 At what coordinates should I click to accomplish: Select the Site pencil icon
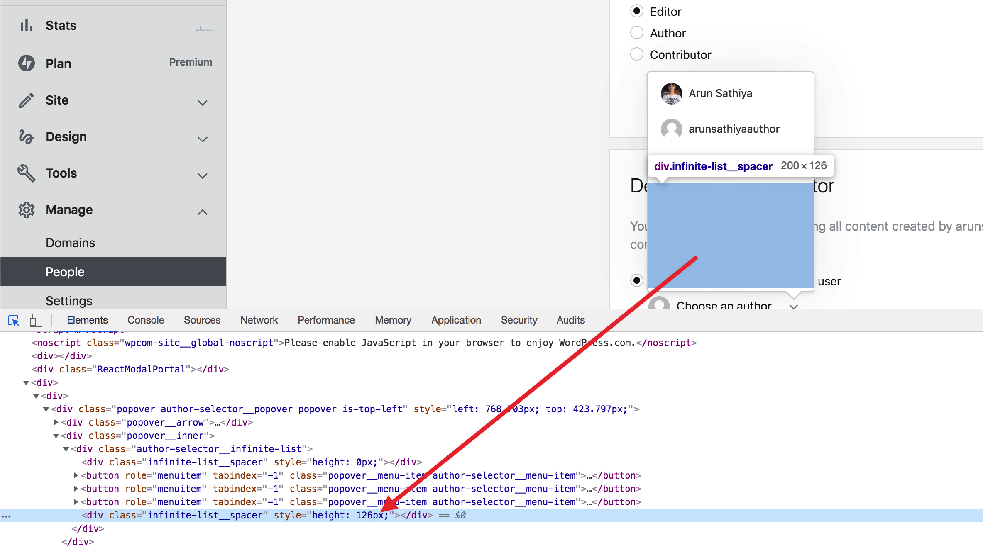point(26,100)
